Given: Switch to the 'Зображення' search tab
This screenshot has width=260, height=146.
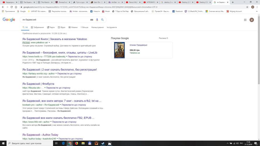Looking at the screenshot, I should [x=37, y=27].
